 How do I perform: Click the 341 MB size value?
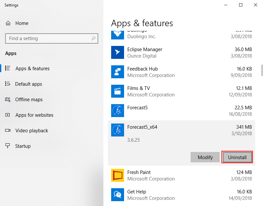tap(244, 127)
